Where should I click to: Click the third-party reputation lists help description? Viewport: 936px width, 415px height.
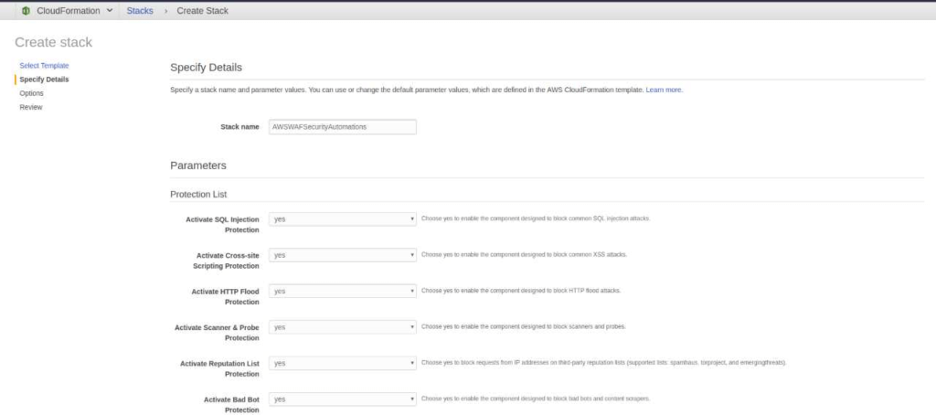pyautogui.click(x=604, y=363)
